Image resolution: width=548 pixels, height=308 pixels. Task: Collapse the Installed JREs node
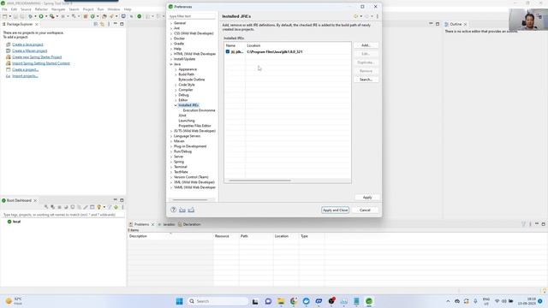176,105
